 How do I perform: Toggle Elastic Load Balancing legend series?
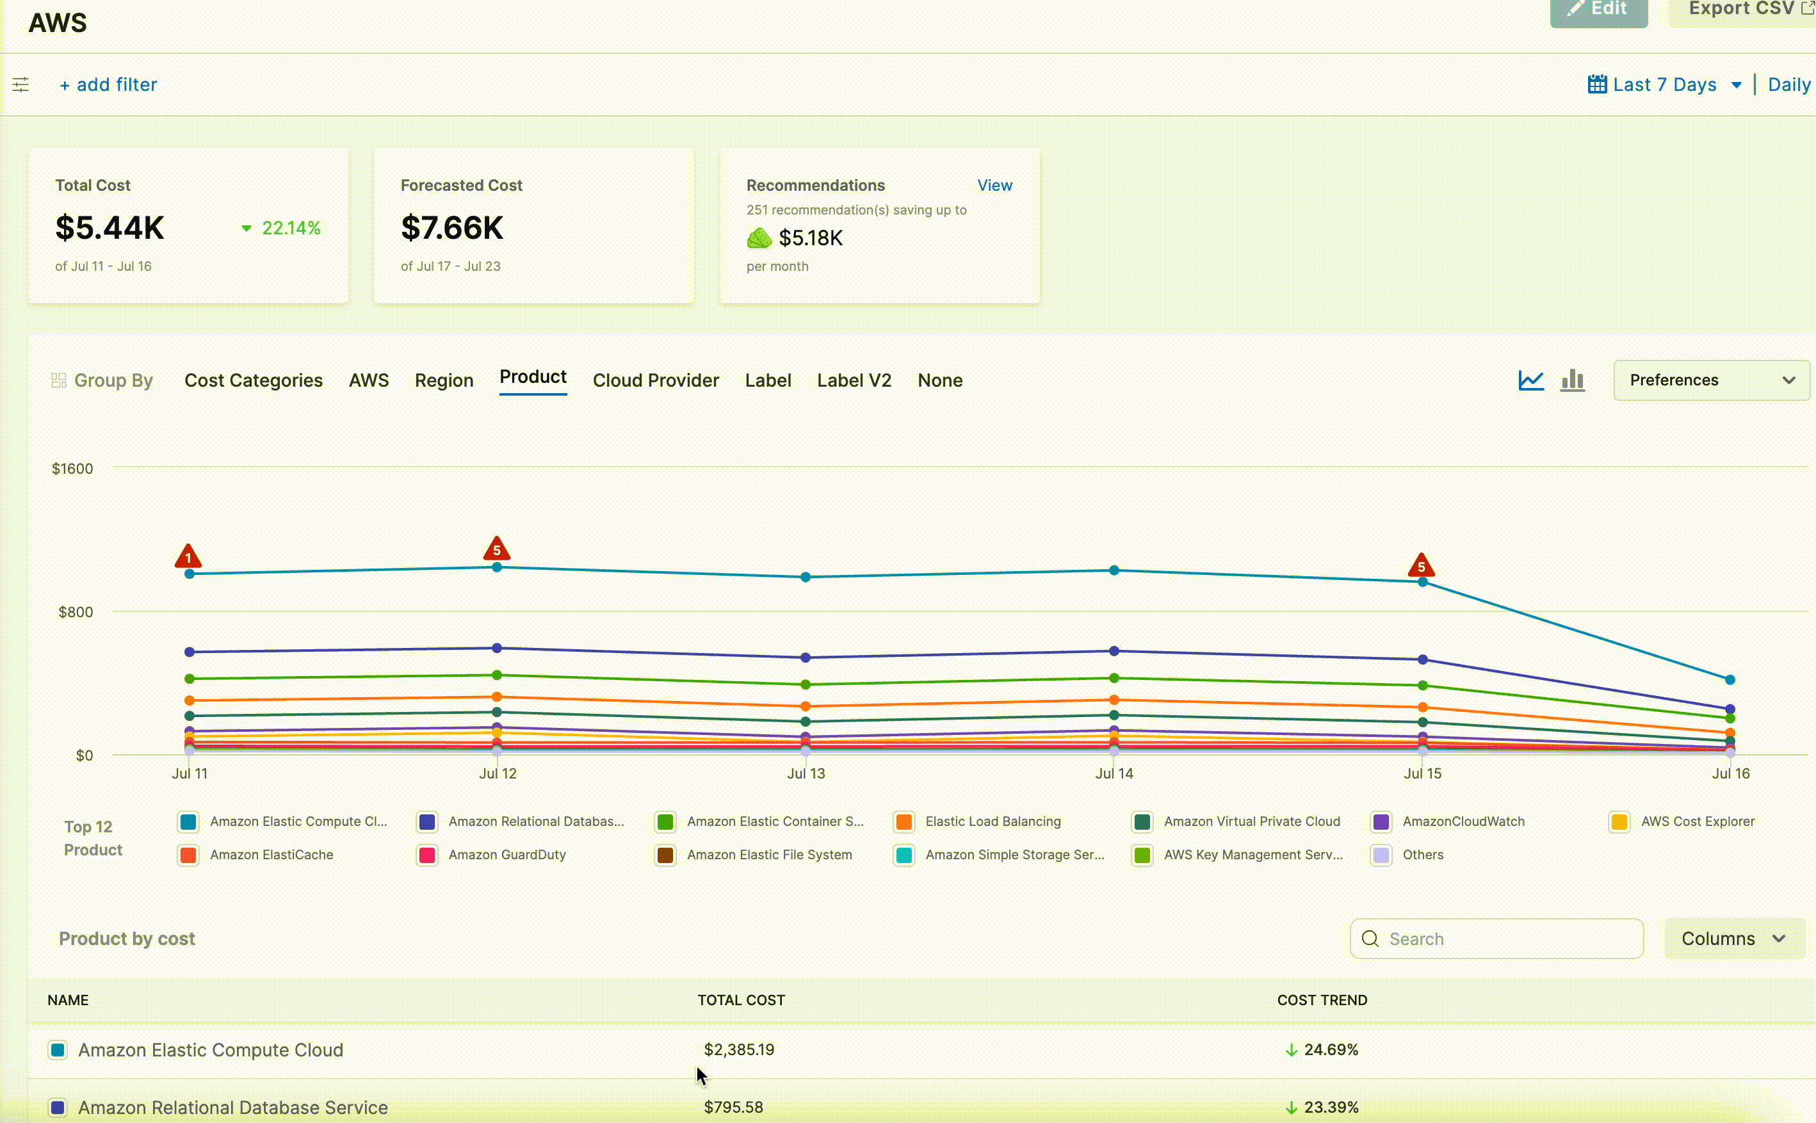(x=904, y=821)
